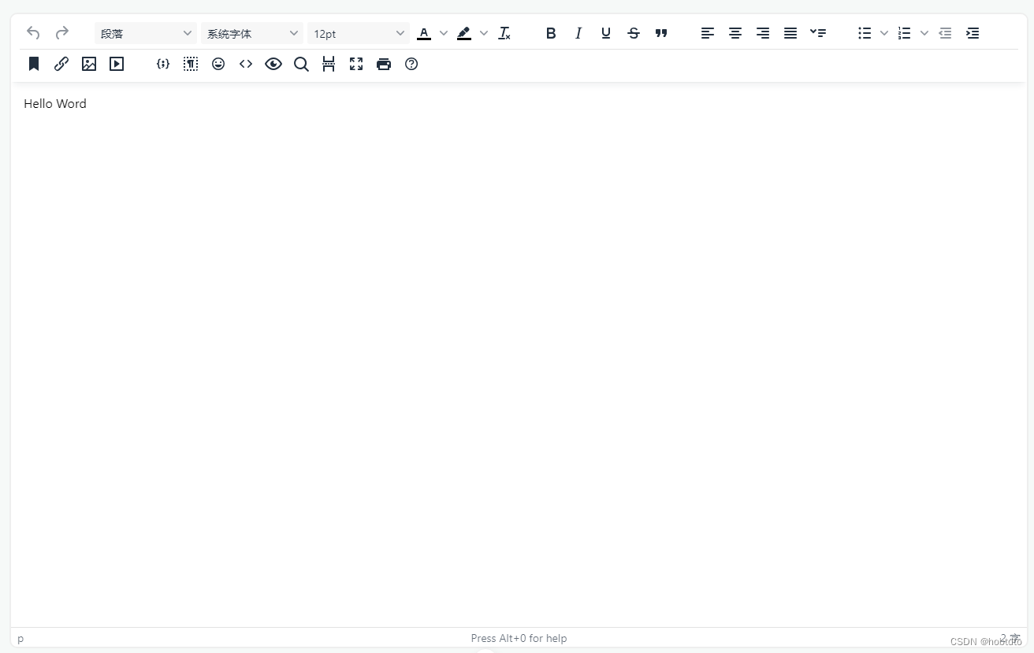The width and height of the screenshot is (1034, 653).
Task: Open the line height menu
Action: pos(818,33)
